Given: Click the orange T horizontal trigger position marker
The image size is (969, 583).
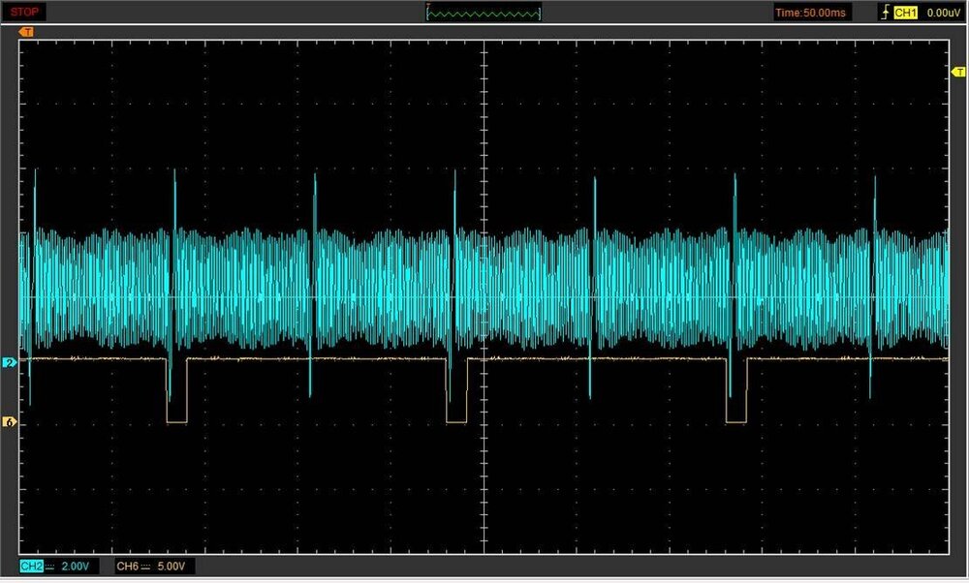Looking at the screenshot, I should [27, 31].
